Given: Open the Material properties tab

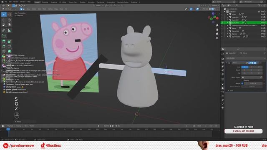Looking at the screenshot, I should coord(222,107).
